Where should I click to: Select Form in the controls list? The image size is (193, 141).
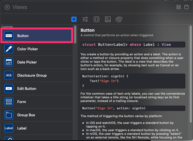click(x=37, y=102)
